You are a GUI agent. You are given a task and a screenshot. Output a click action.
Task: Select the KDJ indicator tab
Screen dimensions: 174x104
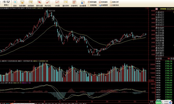click(x=62, y=103)
